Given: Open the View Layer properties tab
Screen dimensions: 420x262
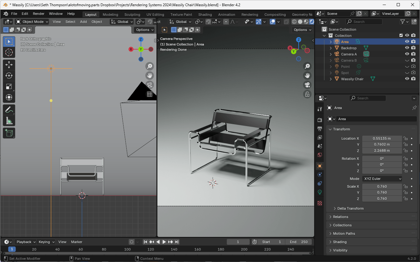Looking at the screenshot, I should (x=320, y=137).
